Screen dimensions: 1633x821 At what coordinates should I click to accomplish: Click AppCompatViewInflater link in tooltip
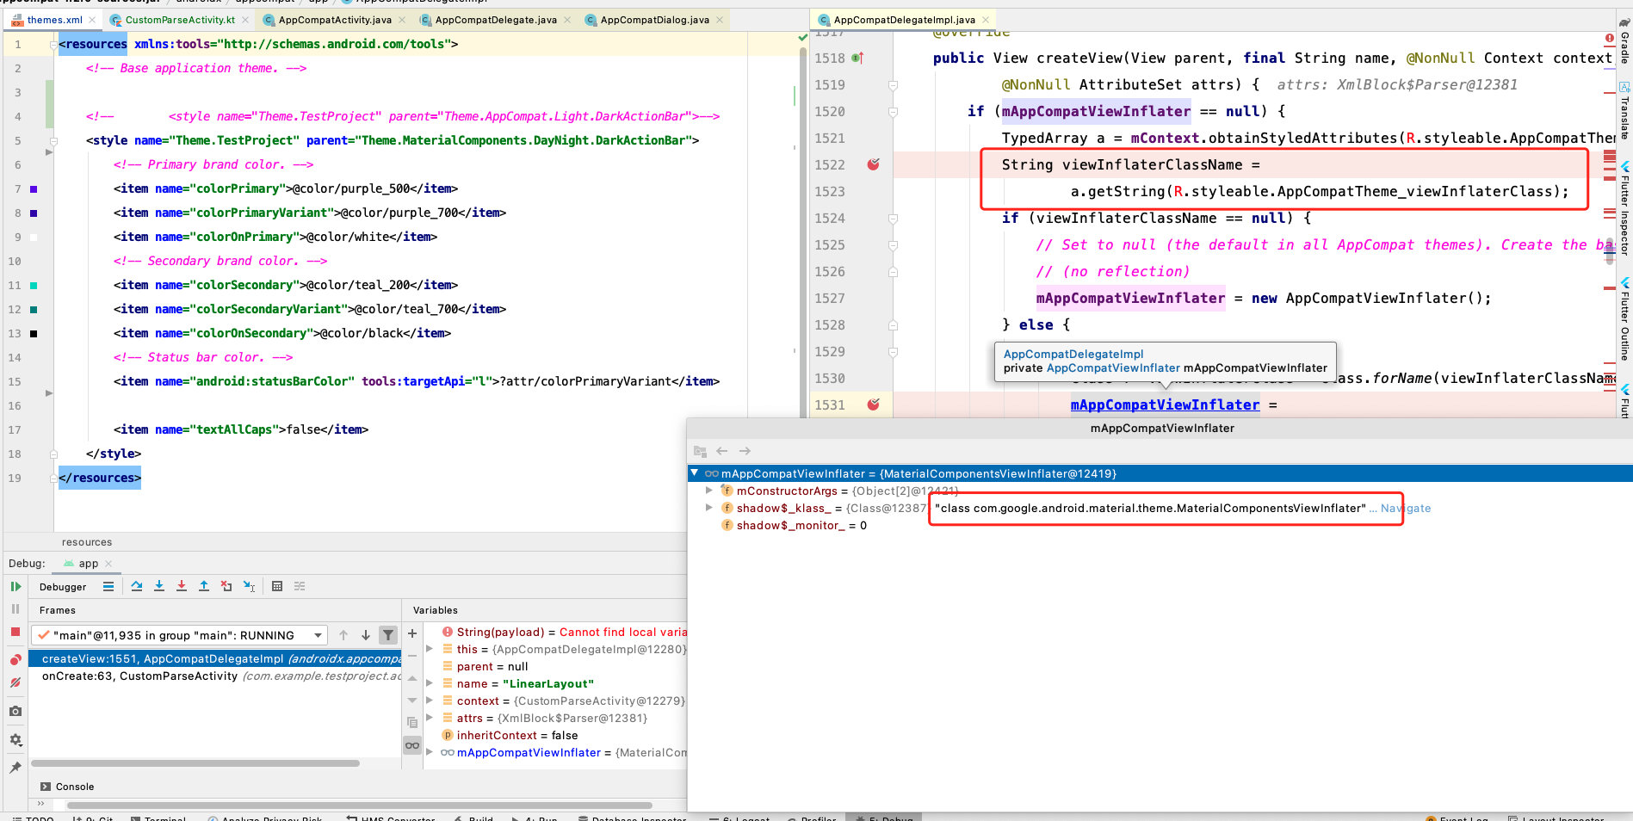tap(1113, 367)
